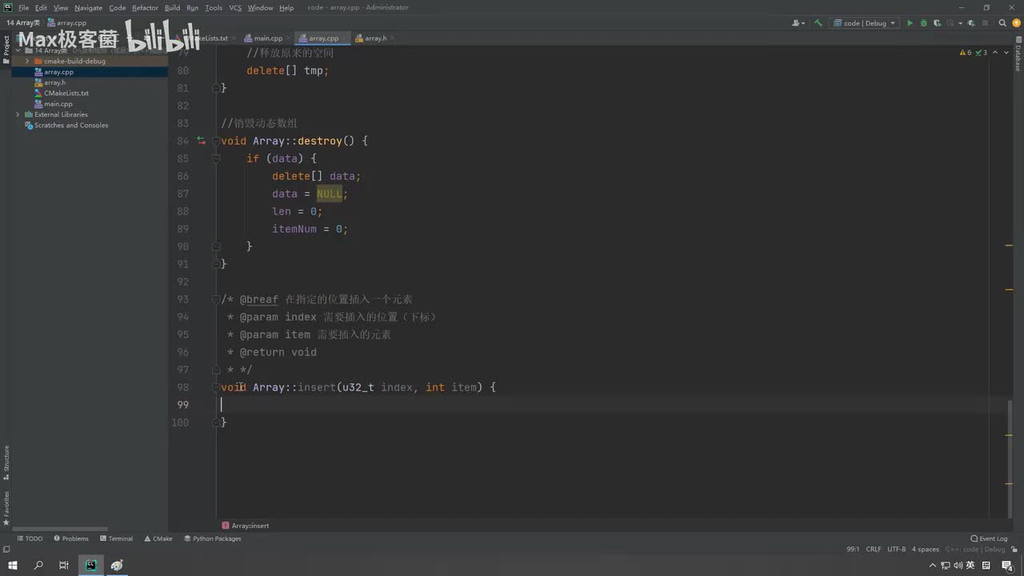Change UTF-8 file encoding in status bar
1024x576 pixels.
[x=897, y=550]
